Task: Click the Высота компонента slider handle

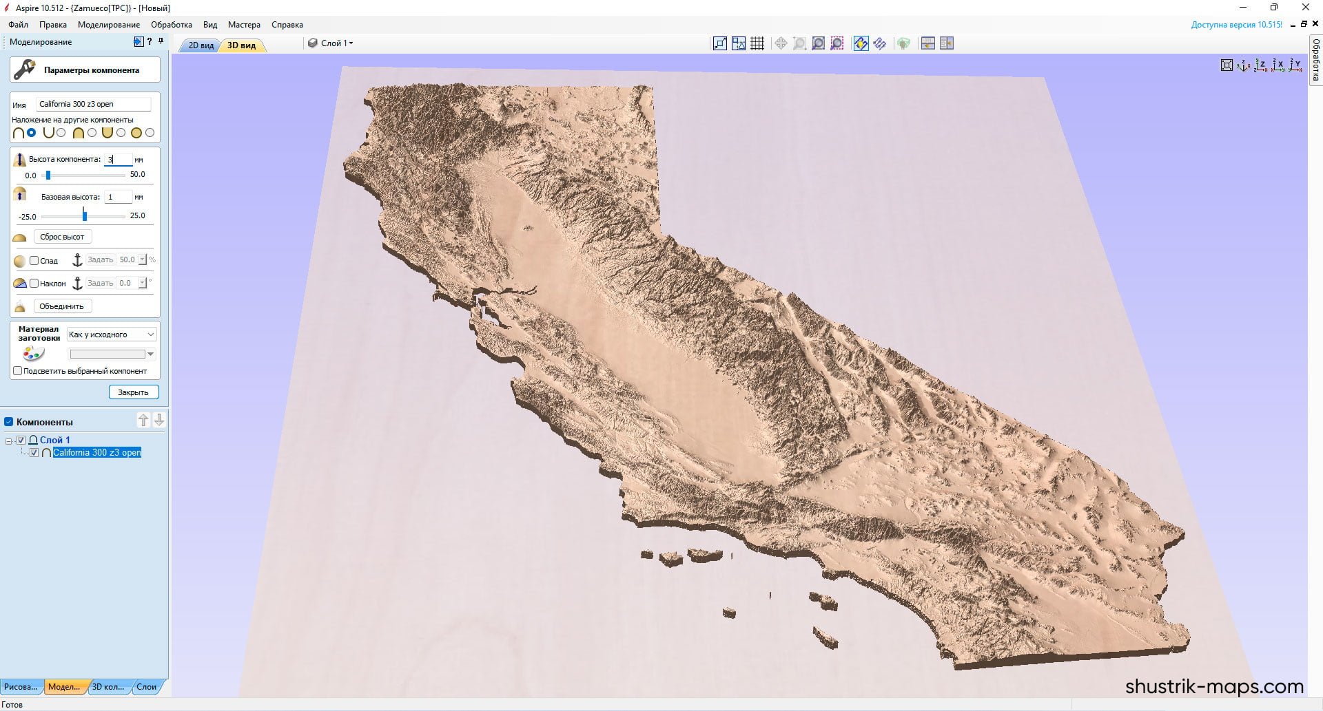Action: point(48,176)
